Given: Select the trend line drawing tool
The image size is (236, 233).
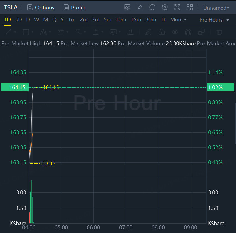Looking at the screenshot, I should point(8,32).
